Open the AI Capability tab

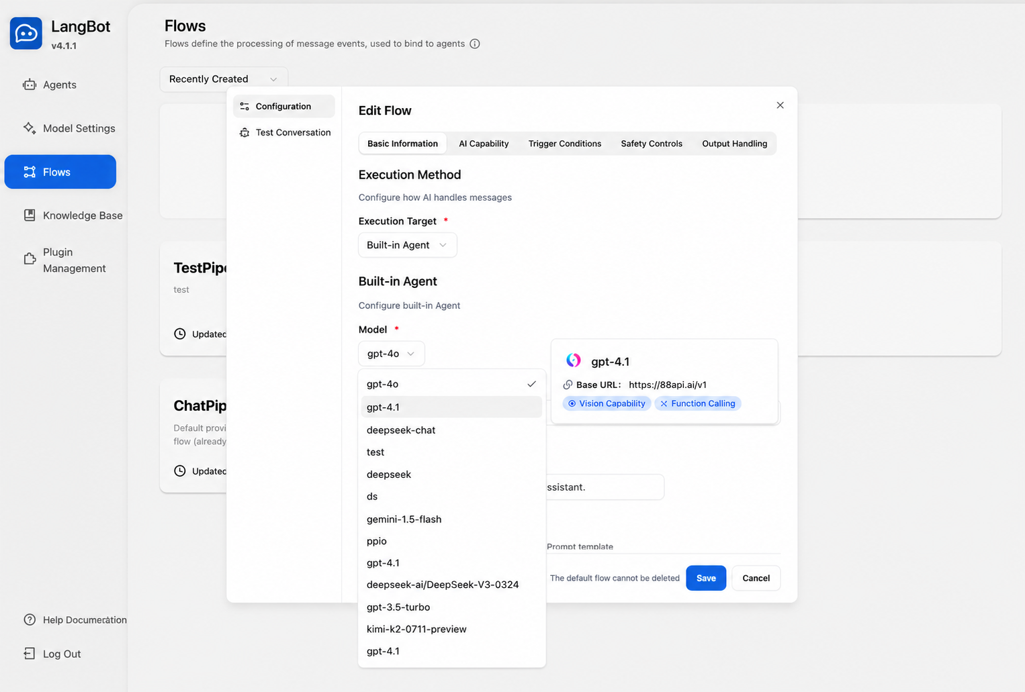[x=484, y=144]
